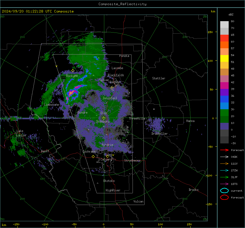Click the -100 tick on the bottom km axis
This screenshot has height=228, width=245.
pyautogui.click(x=45, y=224)
